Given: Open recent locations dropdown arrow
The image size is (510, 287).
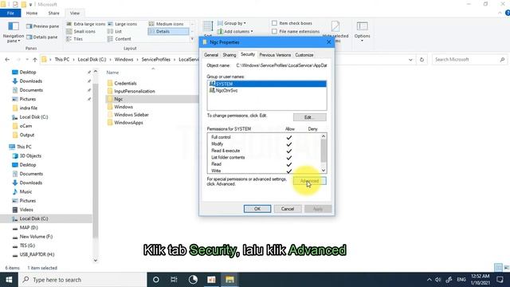Looking at the screenshot, I should coord(26,60).
